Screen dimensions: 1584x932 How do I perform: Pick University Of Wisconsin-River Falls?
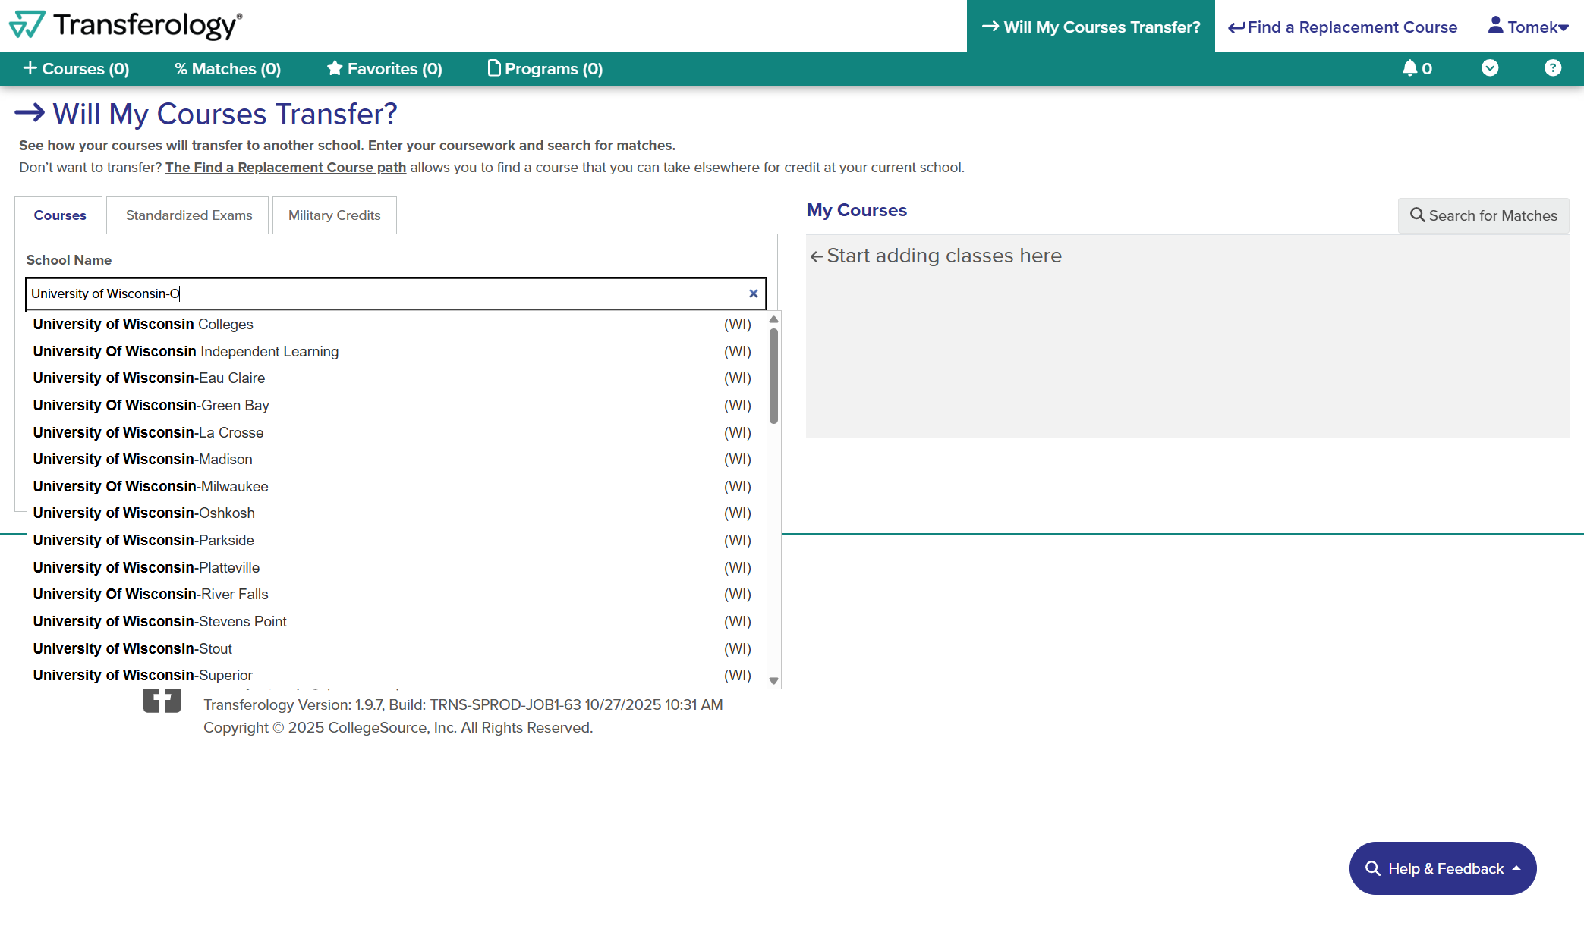(396, 595)
